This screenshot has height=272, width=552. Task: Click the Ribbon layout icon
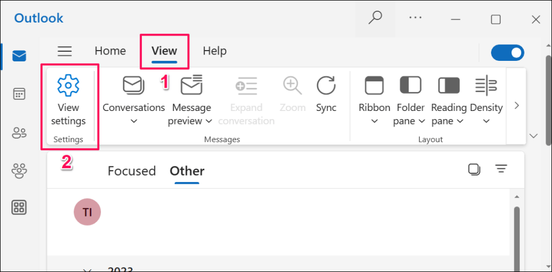click(374, 85)
